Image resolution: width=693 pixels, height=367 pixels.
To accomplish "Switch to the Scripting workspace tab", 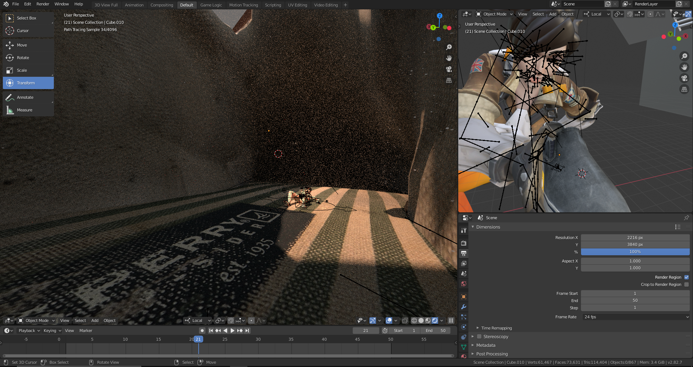I will (x=273, y=5).
